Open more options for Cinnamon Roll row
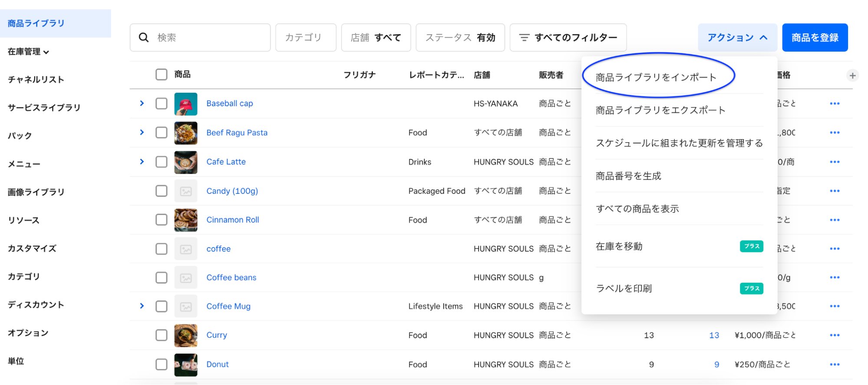Screen dimensions: 868x385 pyautogui.click(x=835, y=220)
